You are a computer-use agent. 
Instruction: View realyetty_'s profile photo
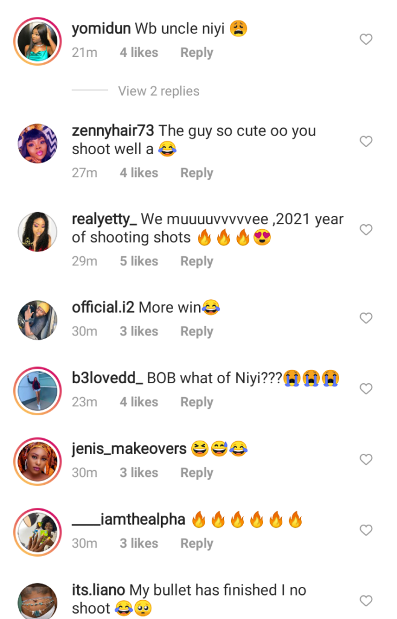click(37, 232)
